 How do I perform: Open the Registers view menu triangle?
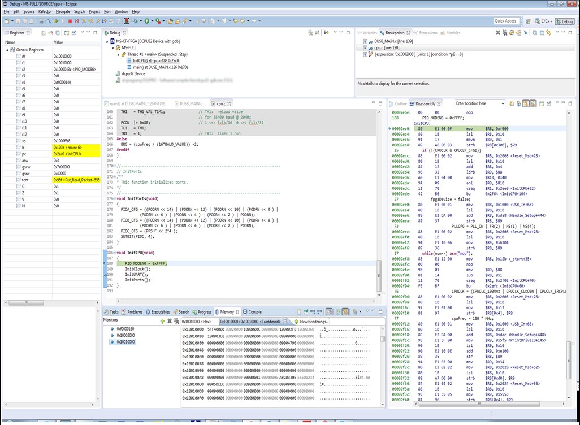(x=82, y=32)
